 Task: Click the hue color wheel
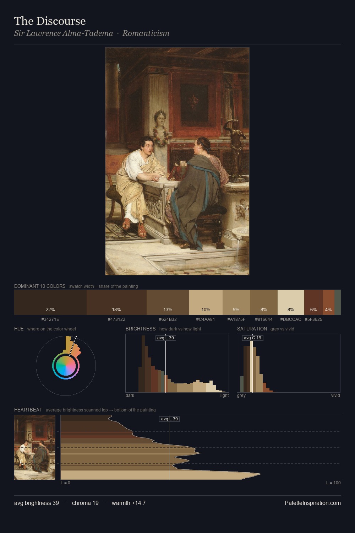(x=66, y=366)
